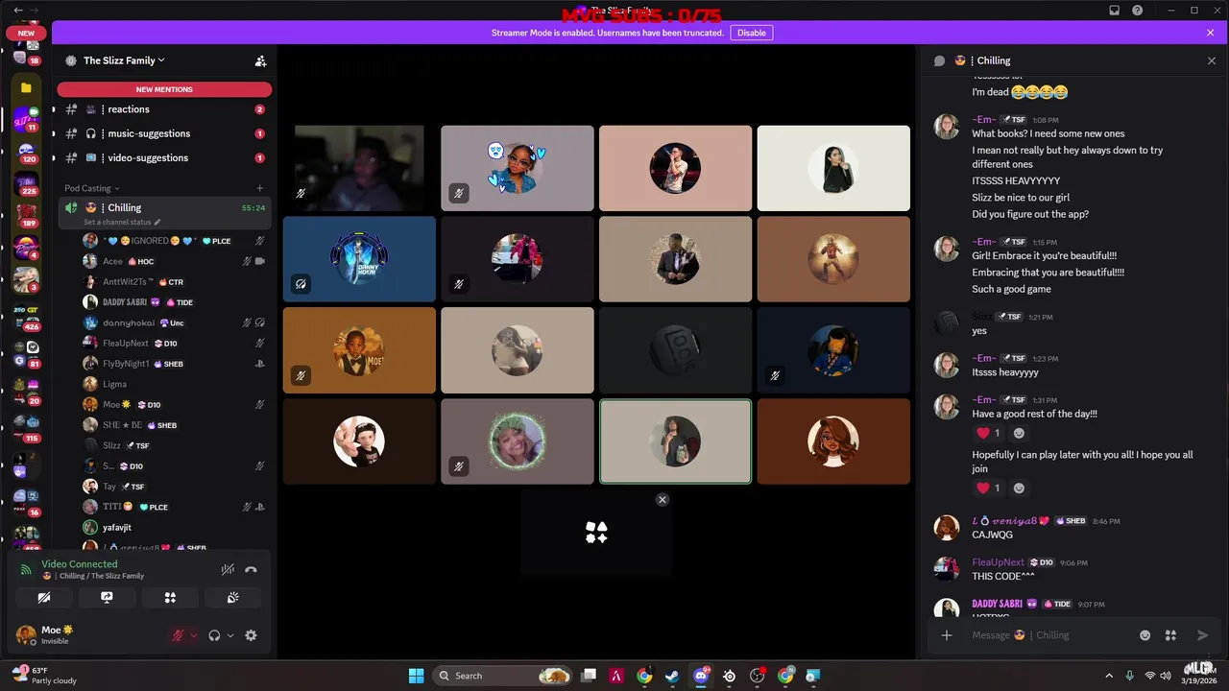1229x691 pixels.
Task: Go back with the left arrow
Action: pyautogui.click(x=17, y=11)
